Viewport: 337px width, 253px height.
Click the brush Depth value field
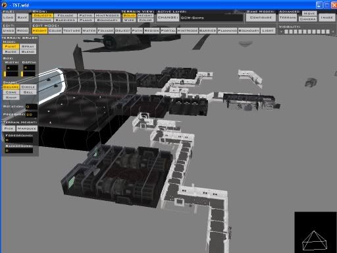(x=29, y=68)
